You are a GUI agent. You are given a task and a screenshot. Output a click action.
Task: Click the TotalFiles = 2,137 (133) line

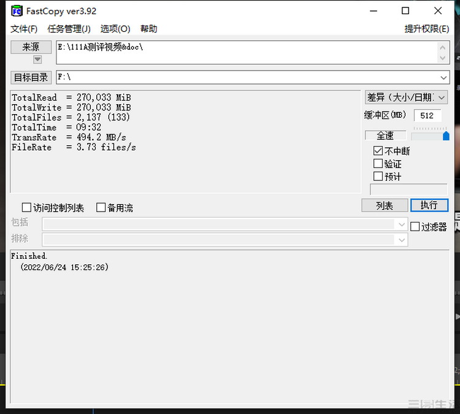pyautogui.click(x=71, y=117)
